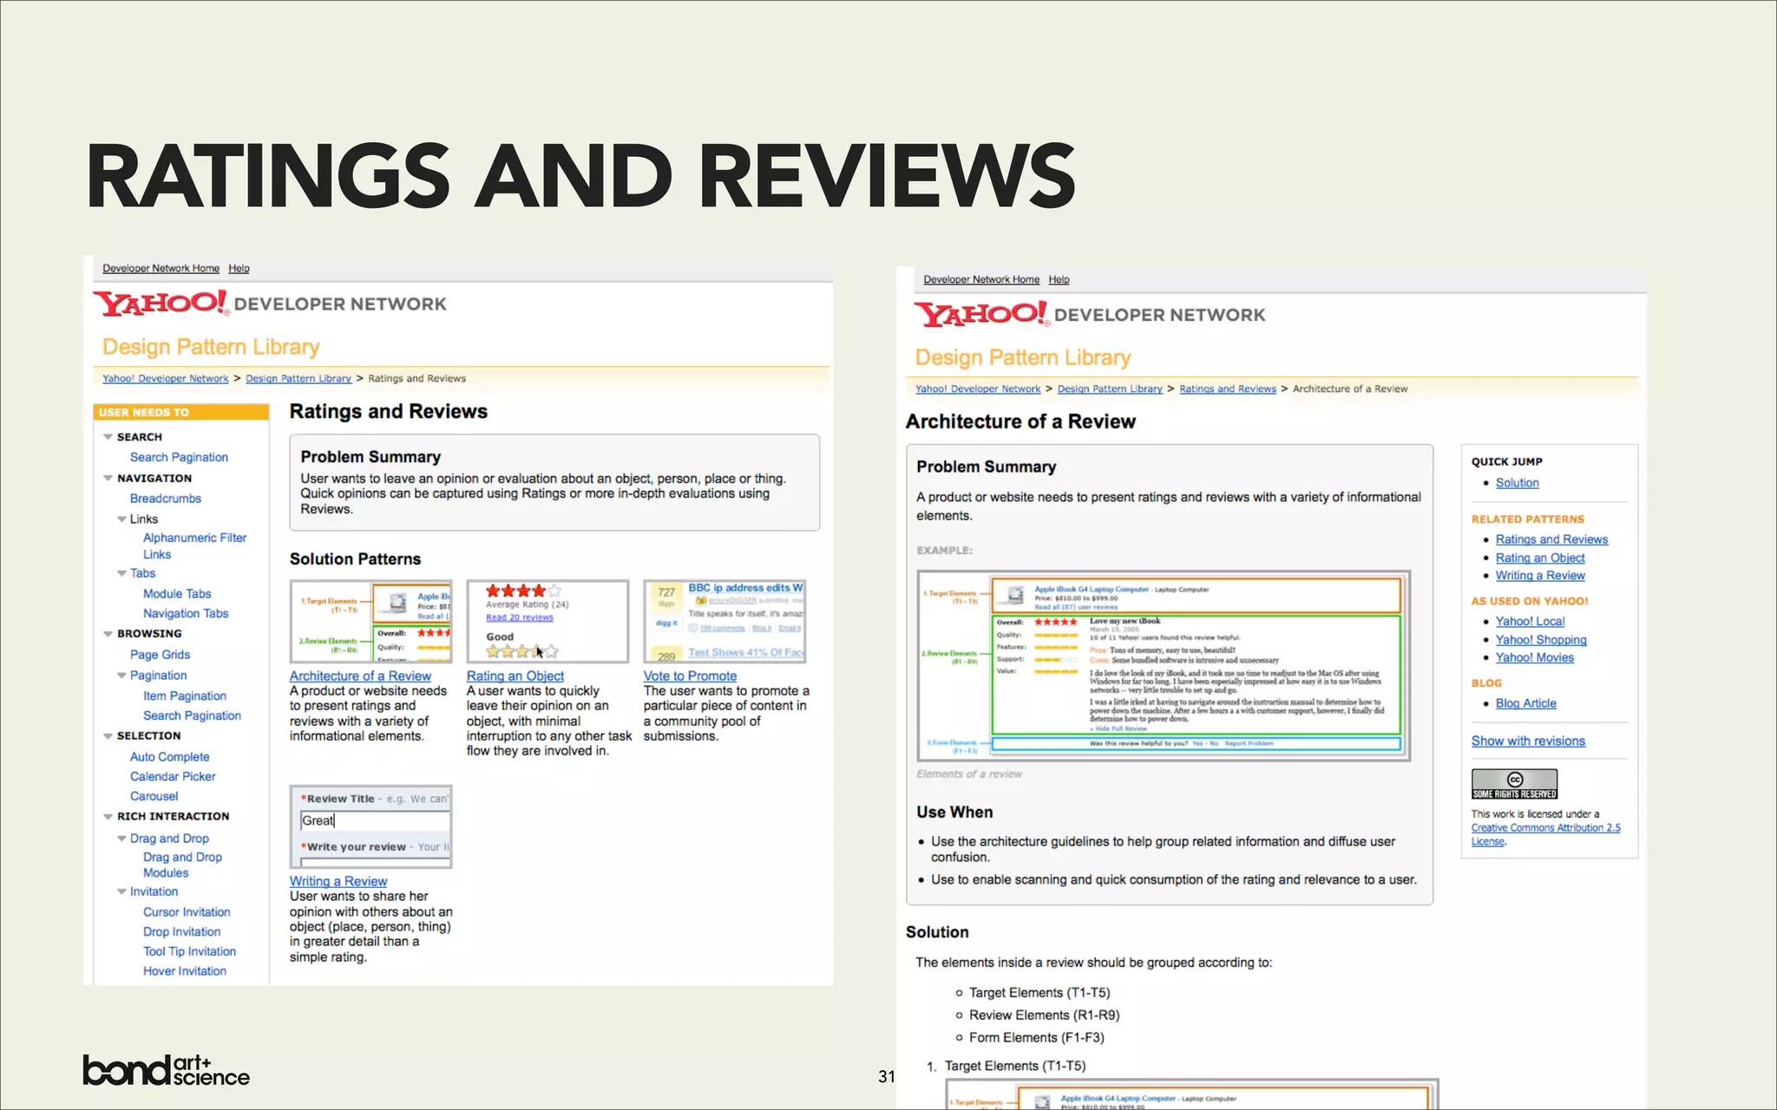Open the Calendar Picker link
This screenshot has height=1110, width=1777.
tap(173, 776)
